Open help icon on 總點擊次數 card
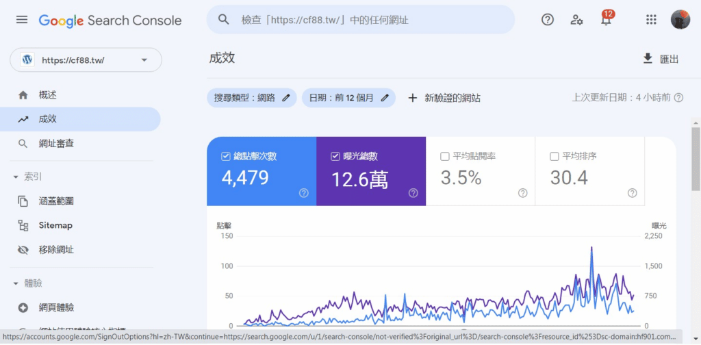Viewport: 701px width, 345px height. click(x=303, y=193)
